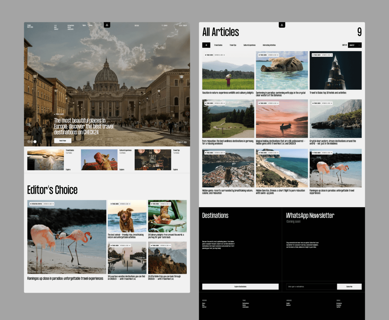This screenshot has width=389, height=320.
Task: Open the Cultural Experience camel thumbnail
Action: [99, 160]
